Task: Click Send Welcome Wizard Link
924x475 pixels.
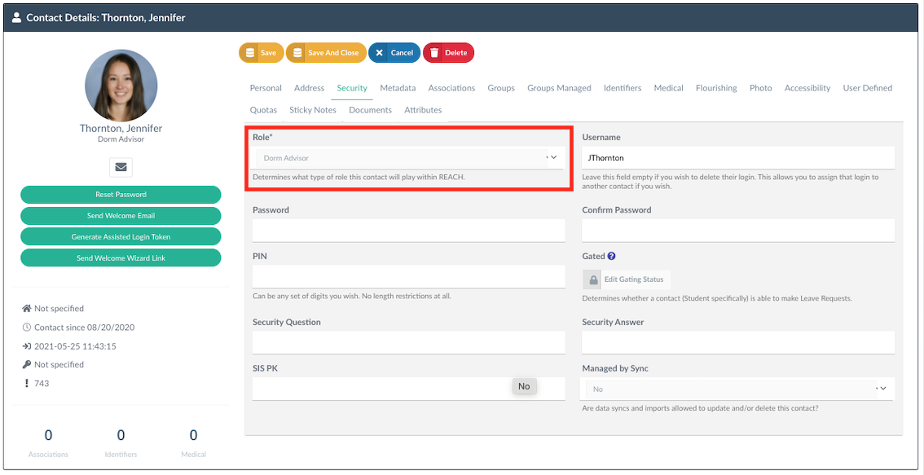Action: coord(121,258)
